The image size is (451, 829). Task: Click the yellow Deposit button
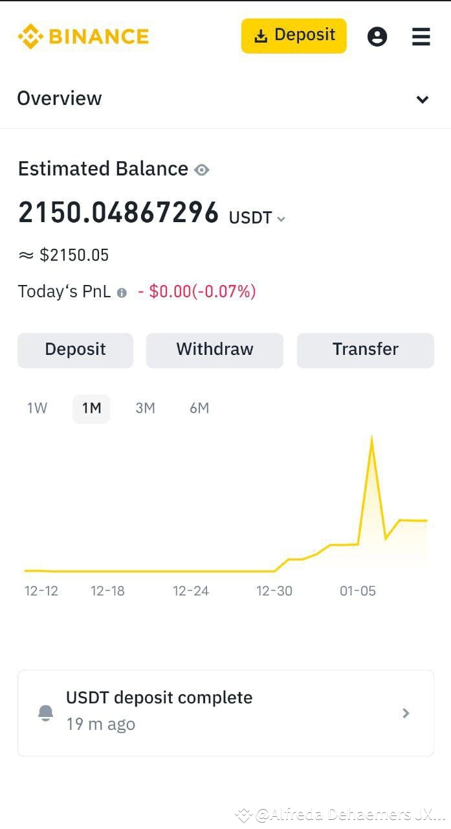coord(293,36)
